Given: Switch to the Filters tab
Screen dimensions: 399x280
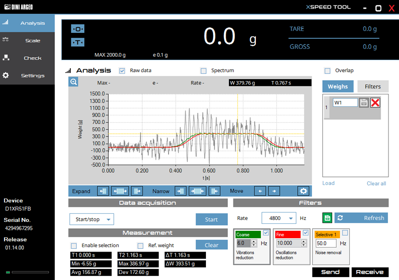Looking at the screenshot, I should tap(373, 87).
